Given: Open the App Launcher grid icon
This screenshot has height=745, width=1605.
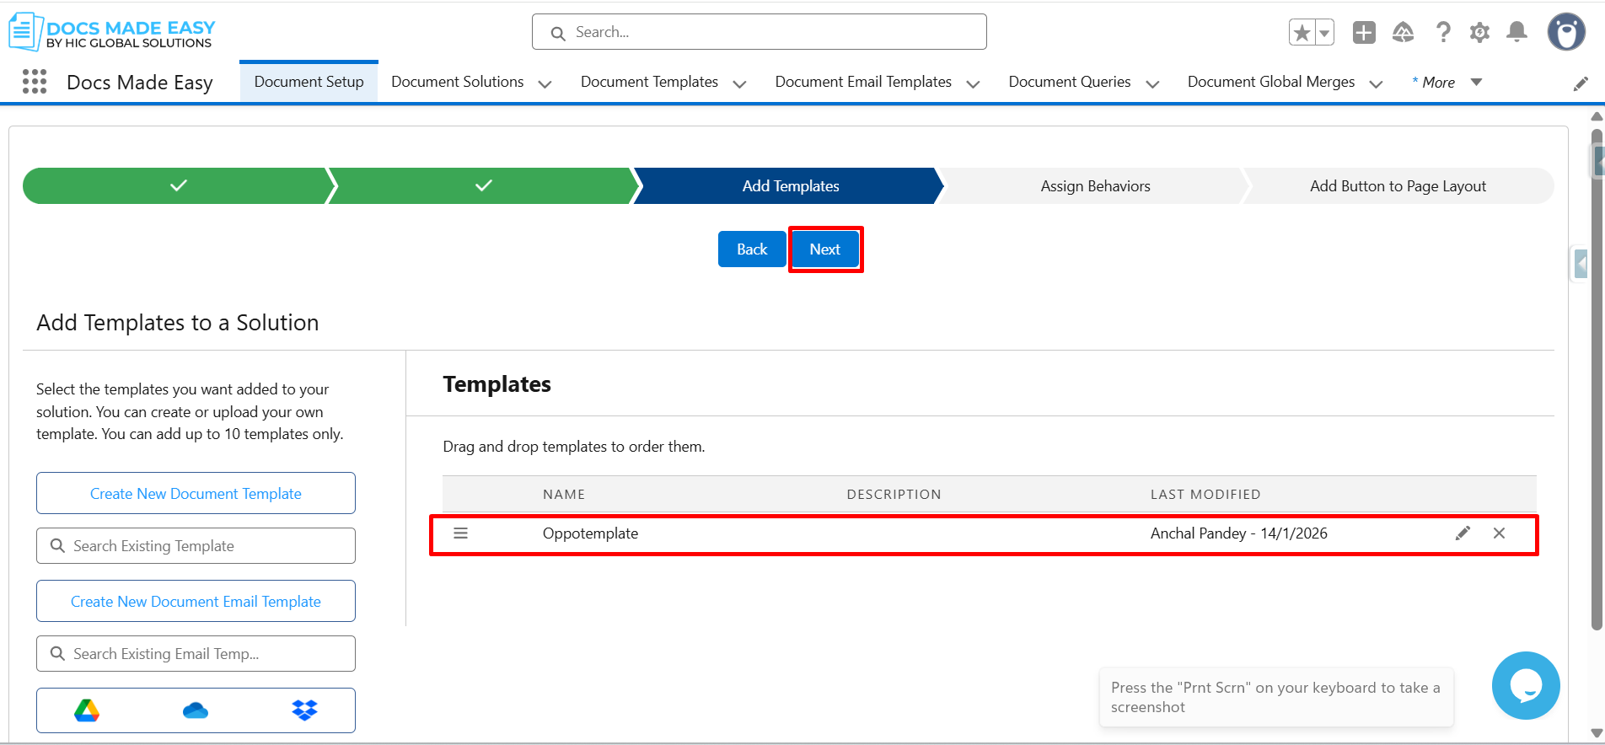Looking at the screenshot, I should coord(35,82).
